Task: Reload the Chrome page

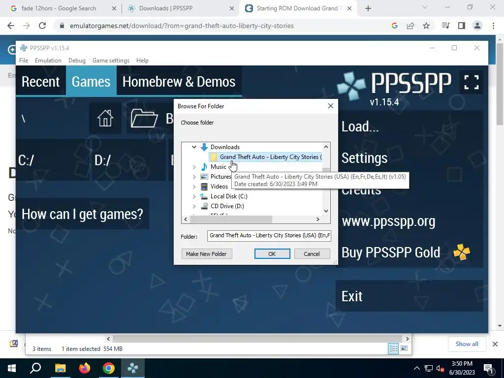Action: pyautogui.click(x=42, y=26)
